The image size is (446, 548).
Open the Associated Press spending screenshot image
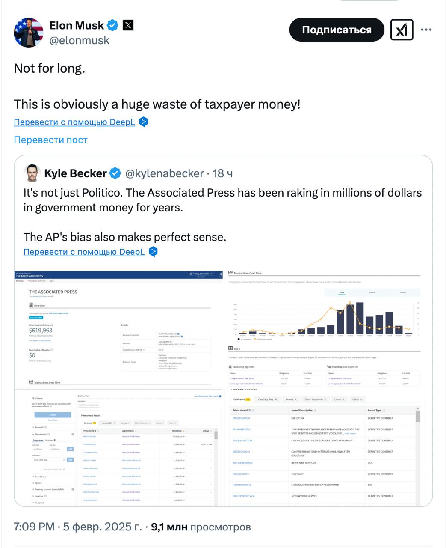pyautogui.click(x=223, y=388)
